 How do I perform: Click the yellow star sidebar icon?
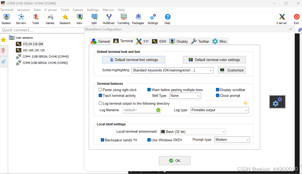pos(3,40)
